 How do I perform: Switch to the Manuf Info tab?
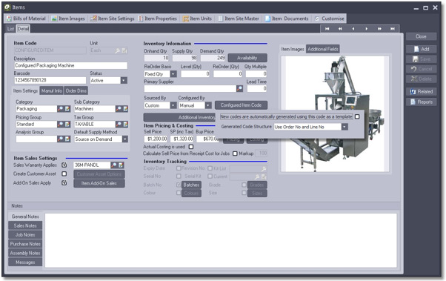point(51,90)
